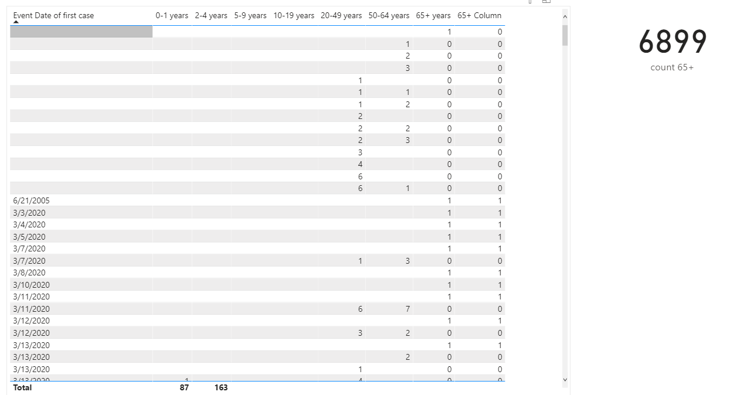Click the 65+ years value in 3/4/2020 row
Image resolution: width=754 pixels, height=395 pixels.
(449, 224)
